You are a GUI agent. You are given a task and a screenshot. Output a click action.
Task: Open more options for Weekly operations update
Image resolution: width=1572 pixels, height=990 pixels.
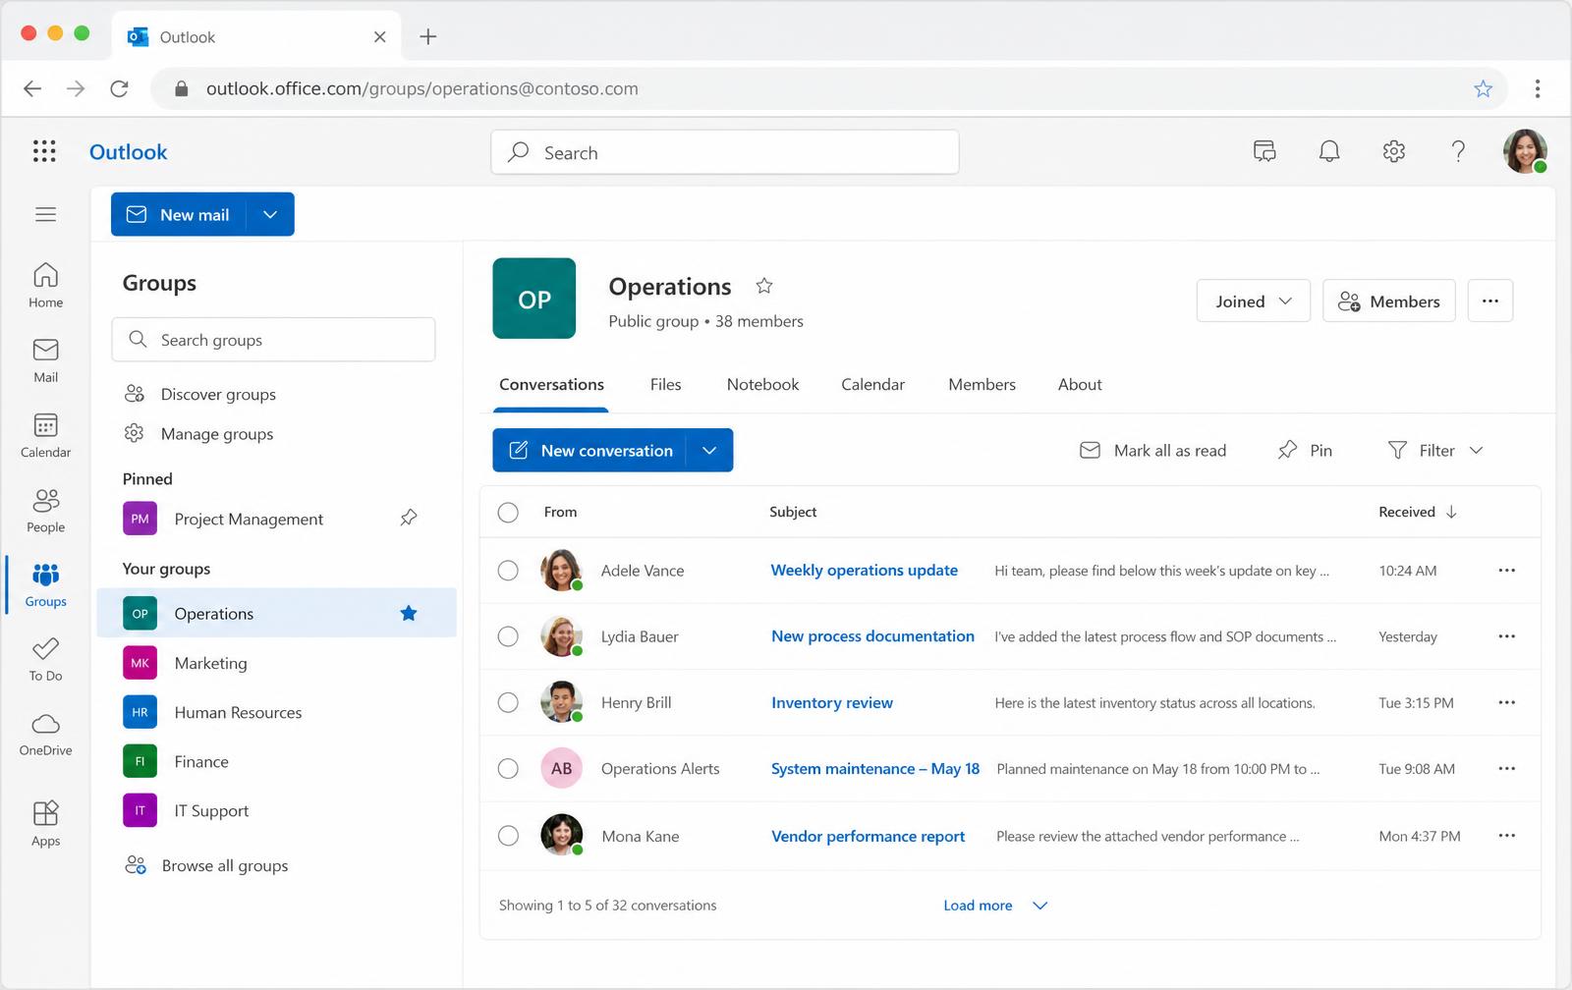1507,571
